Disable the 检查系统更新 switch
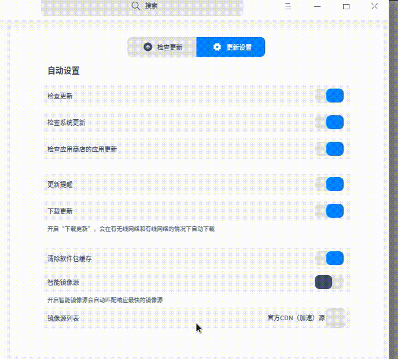This screenshot has width=398, height=359. pos(329,122)
